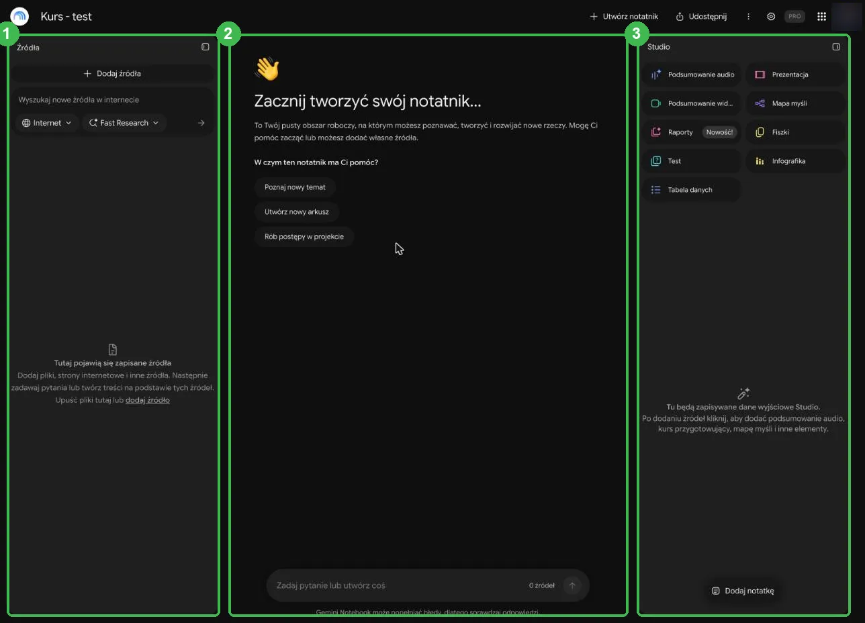Focus the Wyszukaj nowe źródła search field
865x623 pixels.
tap(112, 100)
